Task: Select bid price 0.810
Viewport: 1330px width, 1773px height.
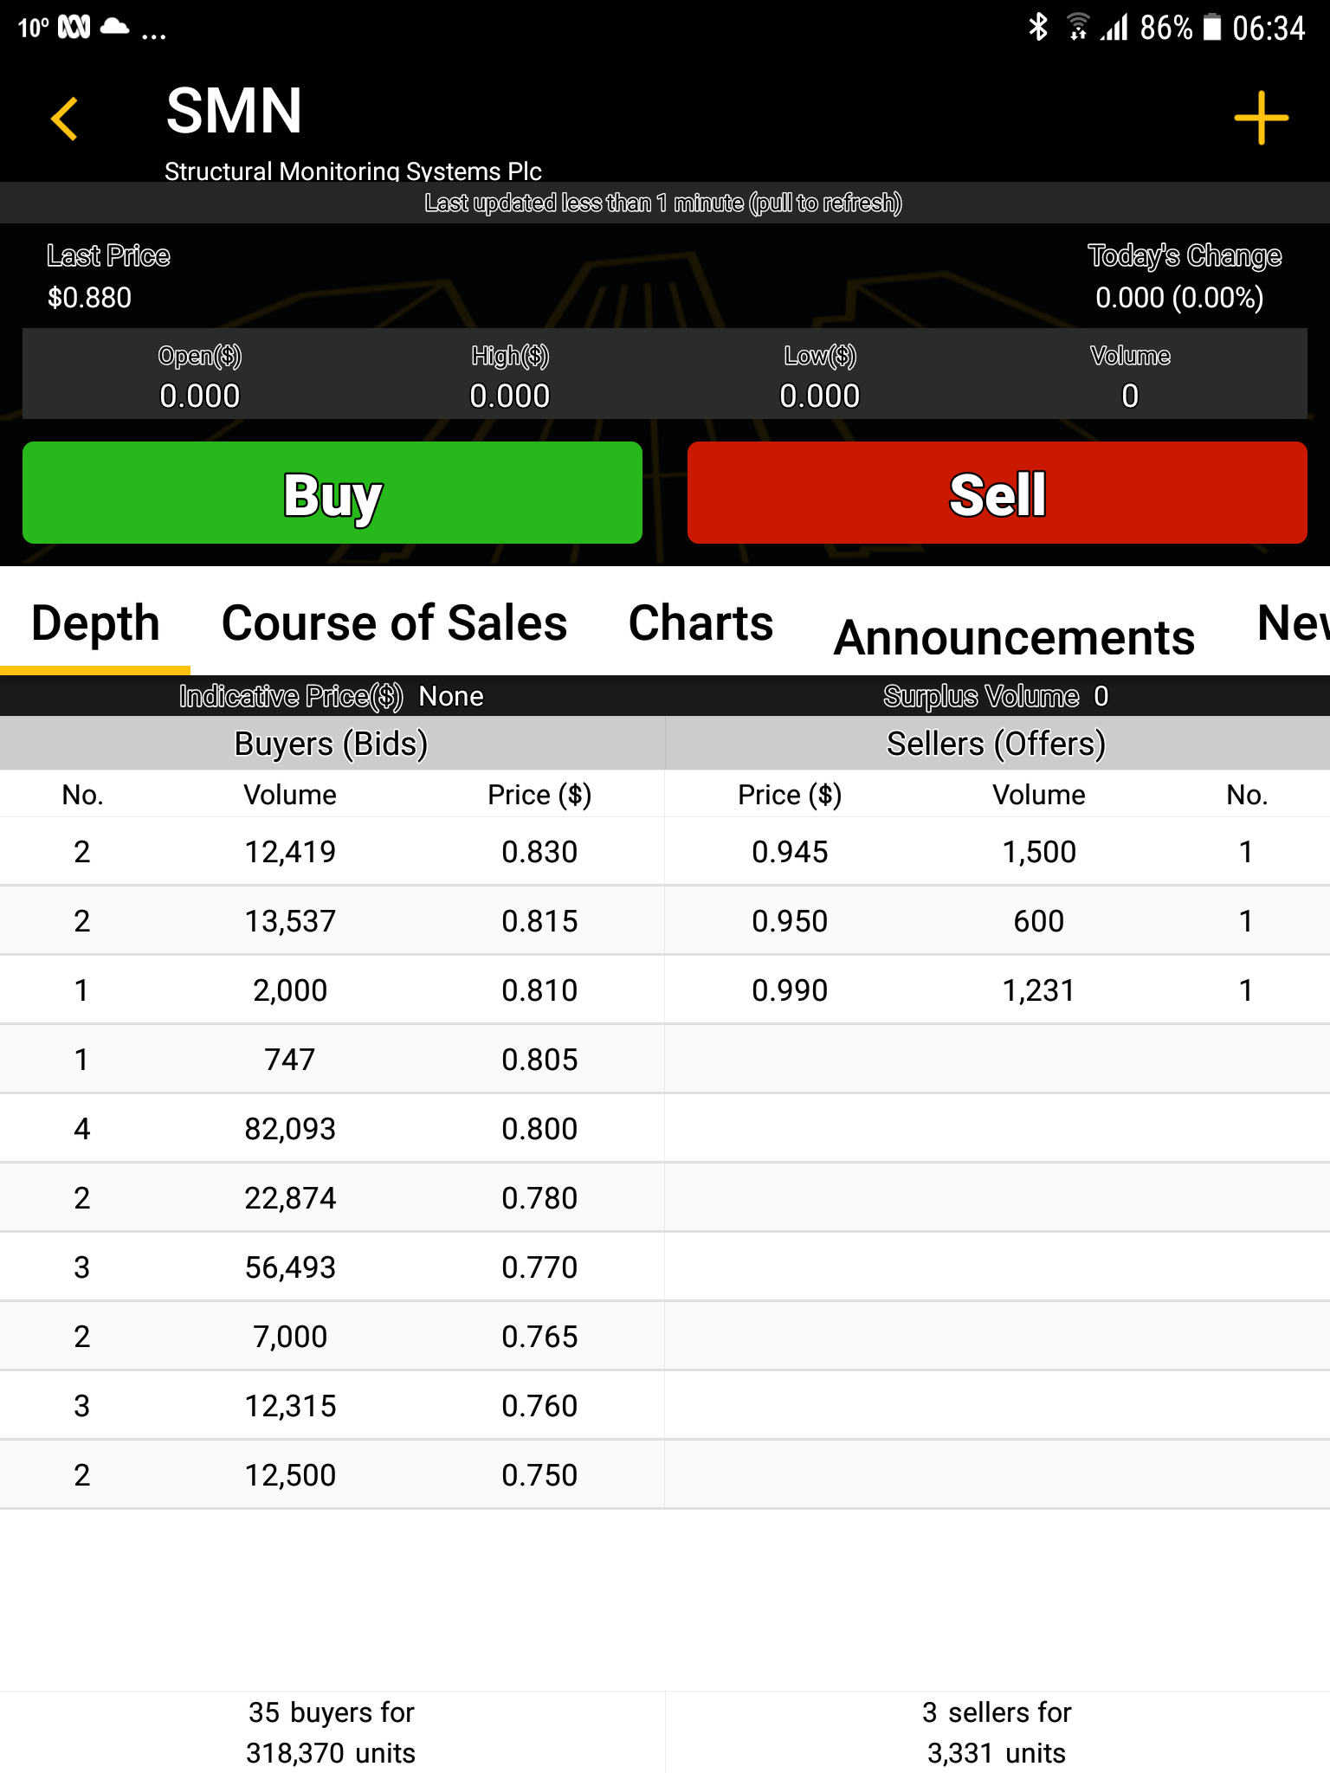Action: pos(539,990)
